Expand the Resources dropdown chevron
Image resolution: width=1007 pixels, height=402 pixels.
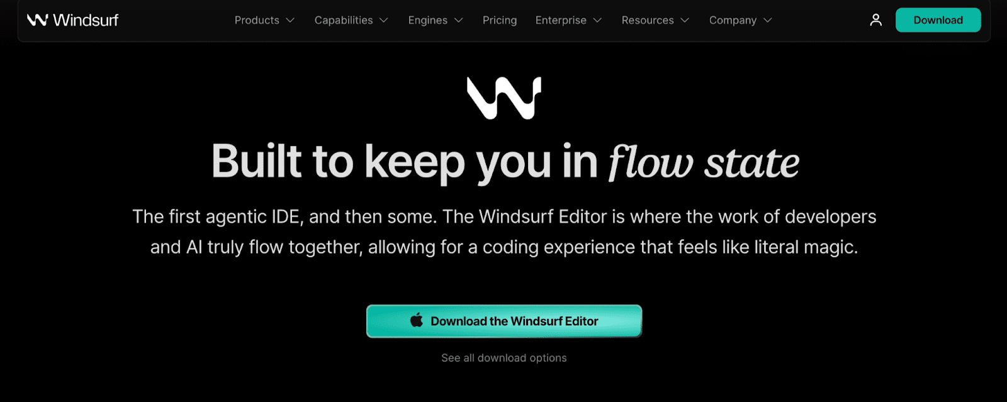pyautogui.click(x=685, y=20)
